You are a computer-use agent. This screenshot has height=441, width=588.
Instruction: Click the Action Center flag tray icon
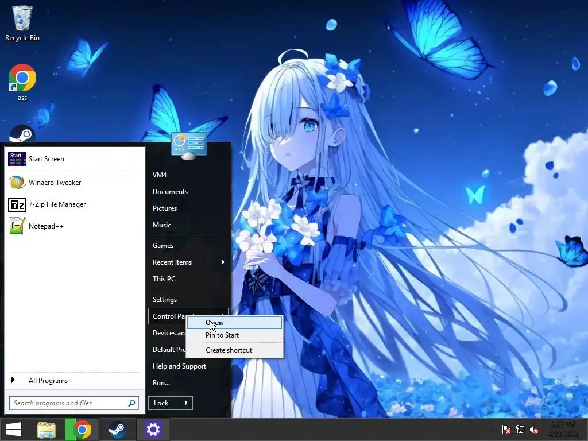coord(506,430)
